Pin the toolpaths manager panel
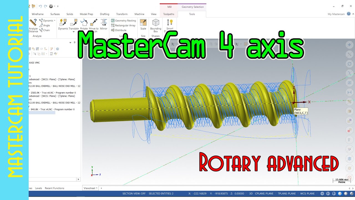355x200 pixels. (x=74, y=42)
